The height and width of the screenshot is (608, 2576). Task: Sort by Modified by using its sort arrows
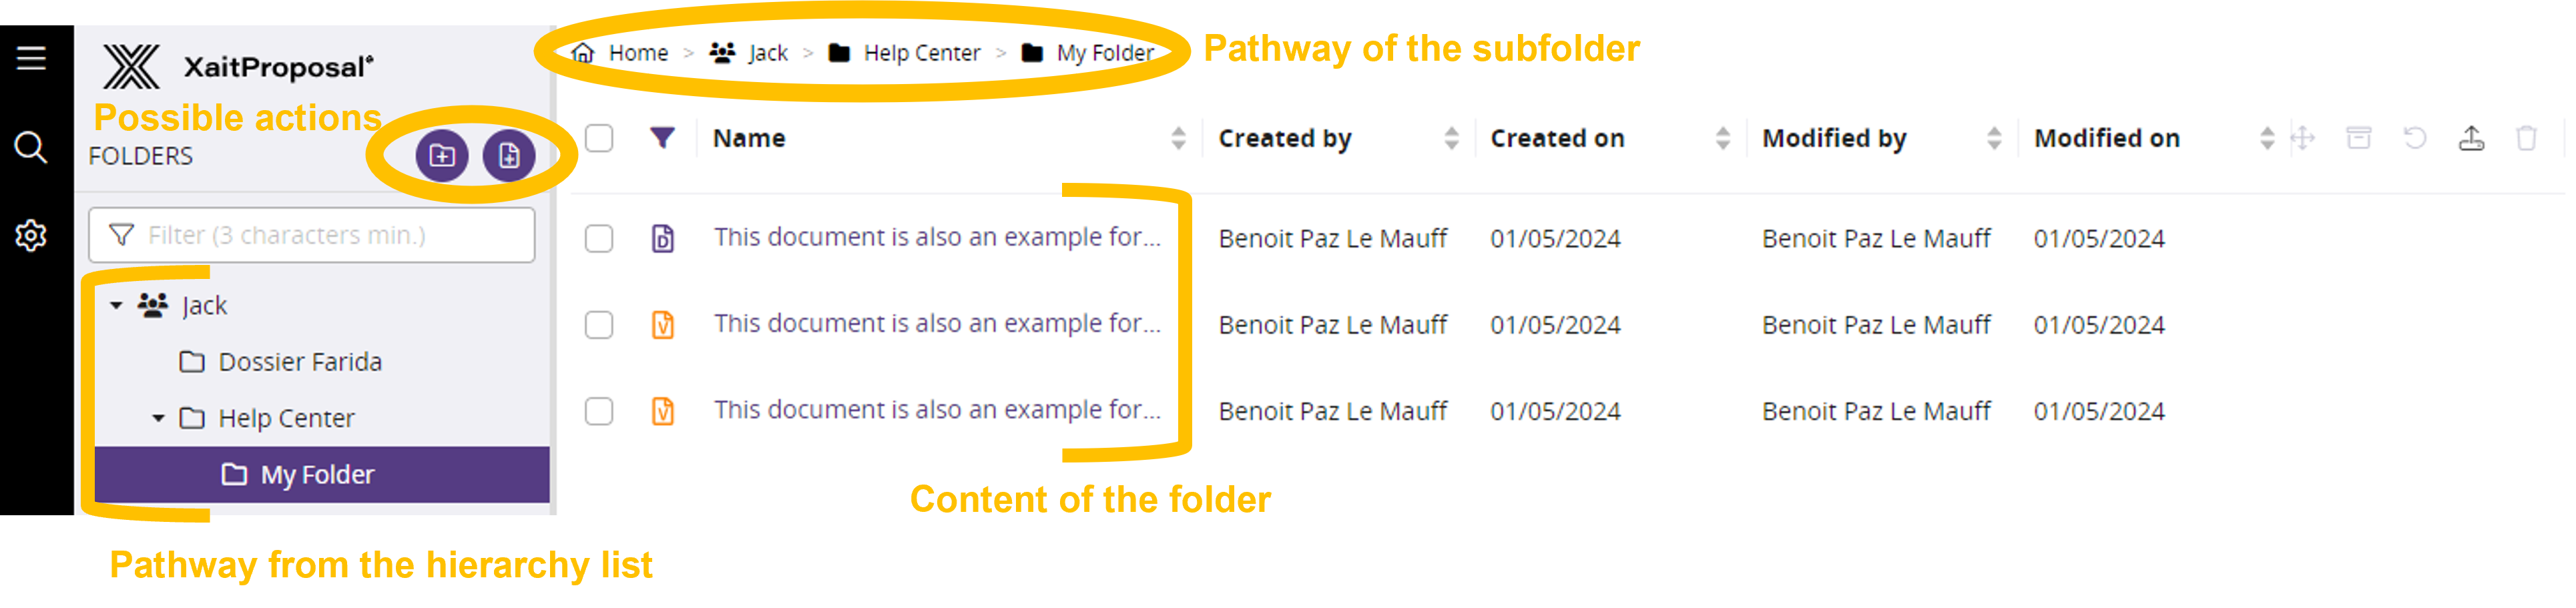[1996, 138]
